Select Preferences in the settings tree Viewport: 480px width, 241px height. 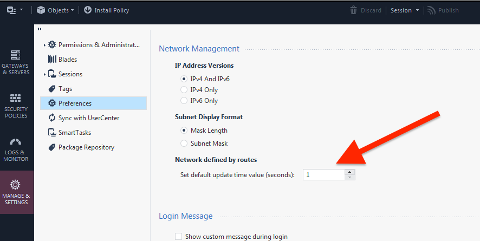(x=93, y=103)
